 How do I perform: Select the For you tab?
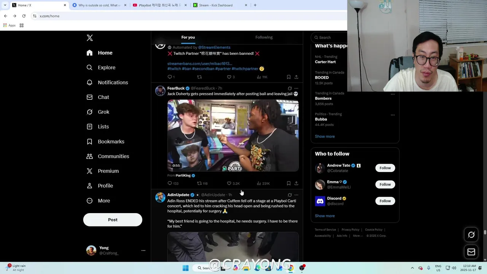(188, 37)
